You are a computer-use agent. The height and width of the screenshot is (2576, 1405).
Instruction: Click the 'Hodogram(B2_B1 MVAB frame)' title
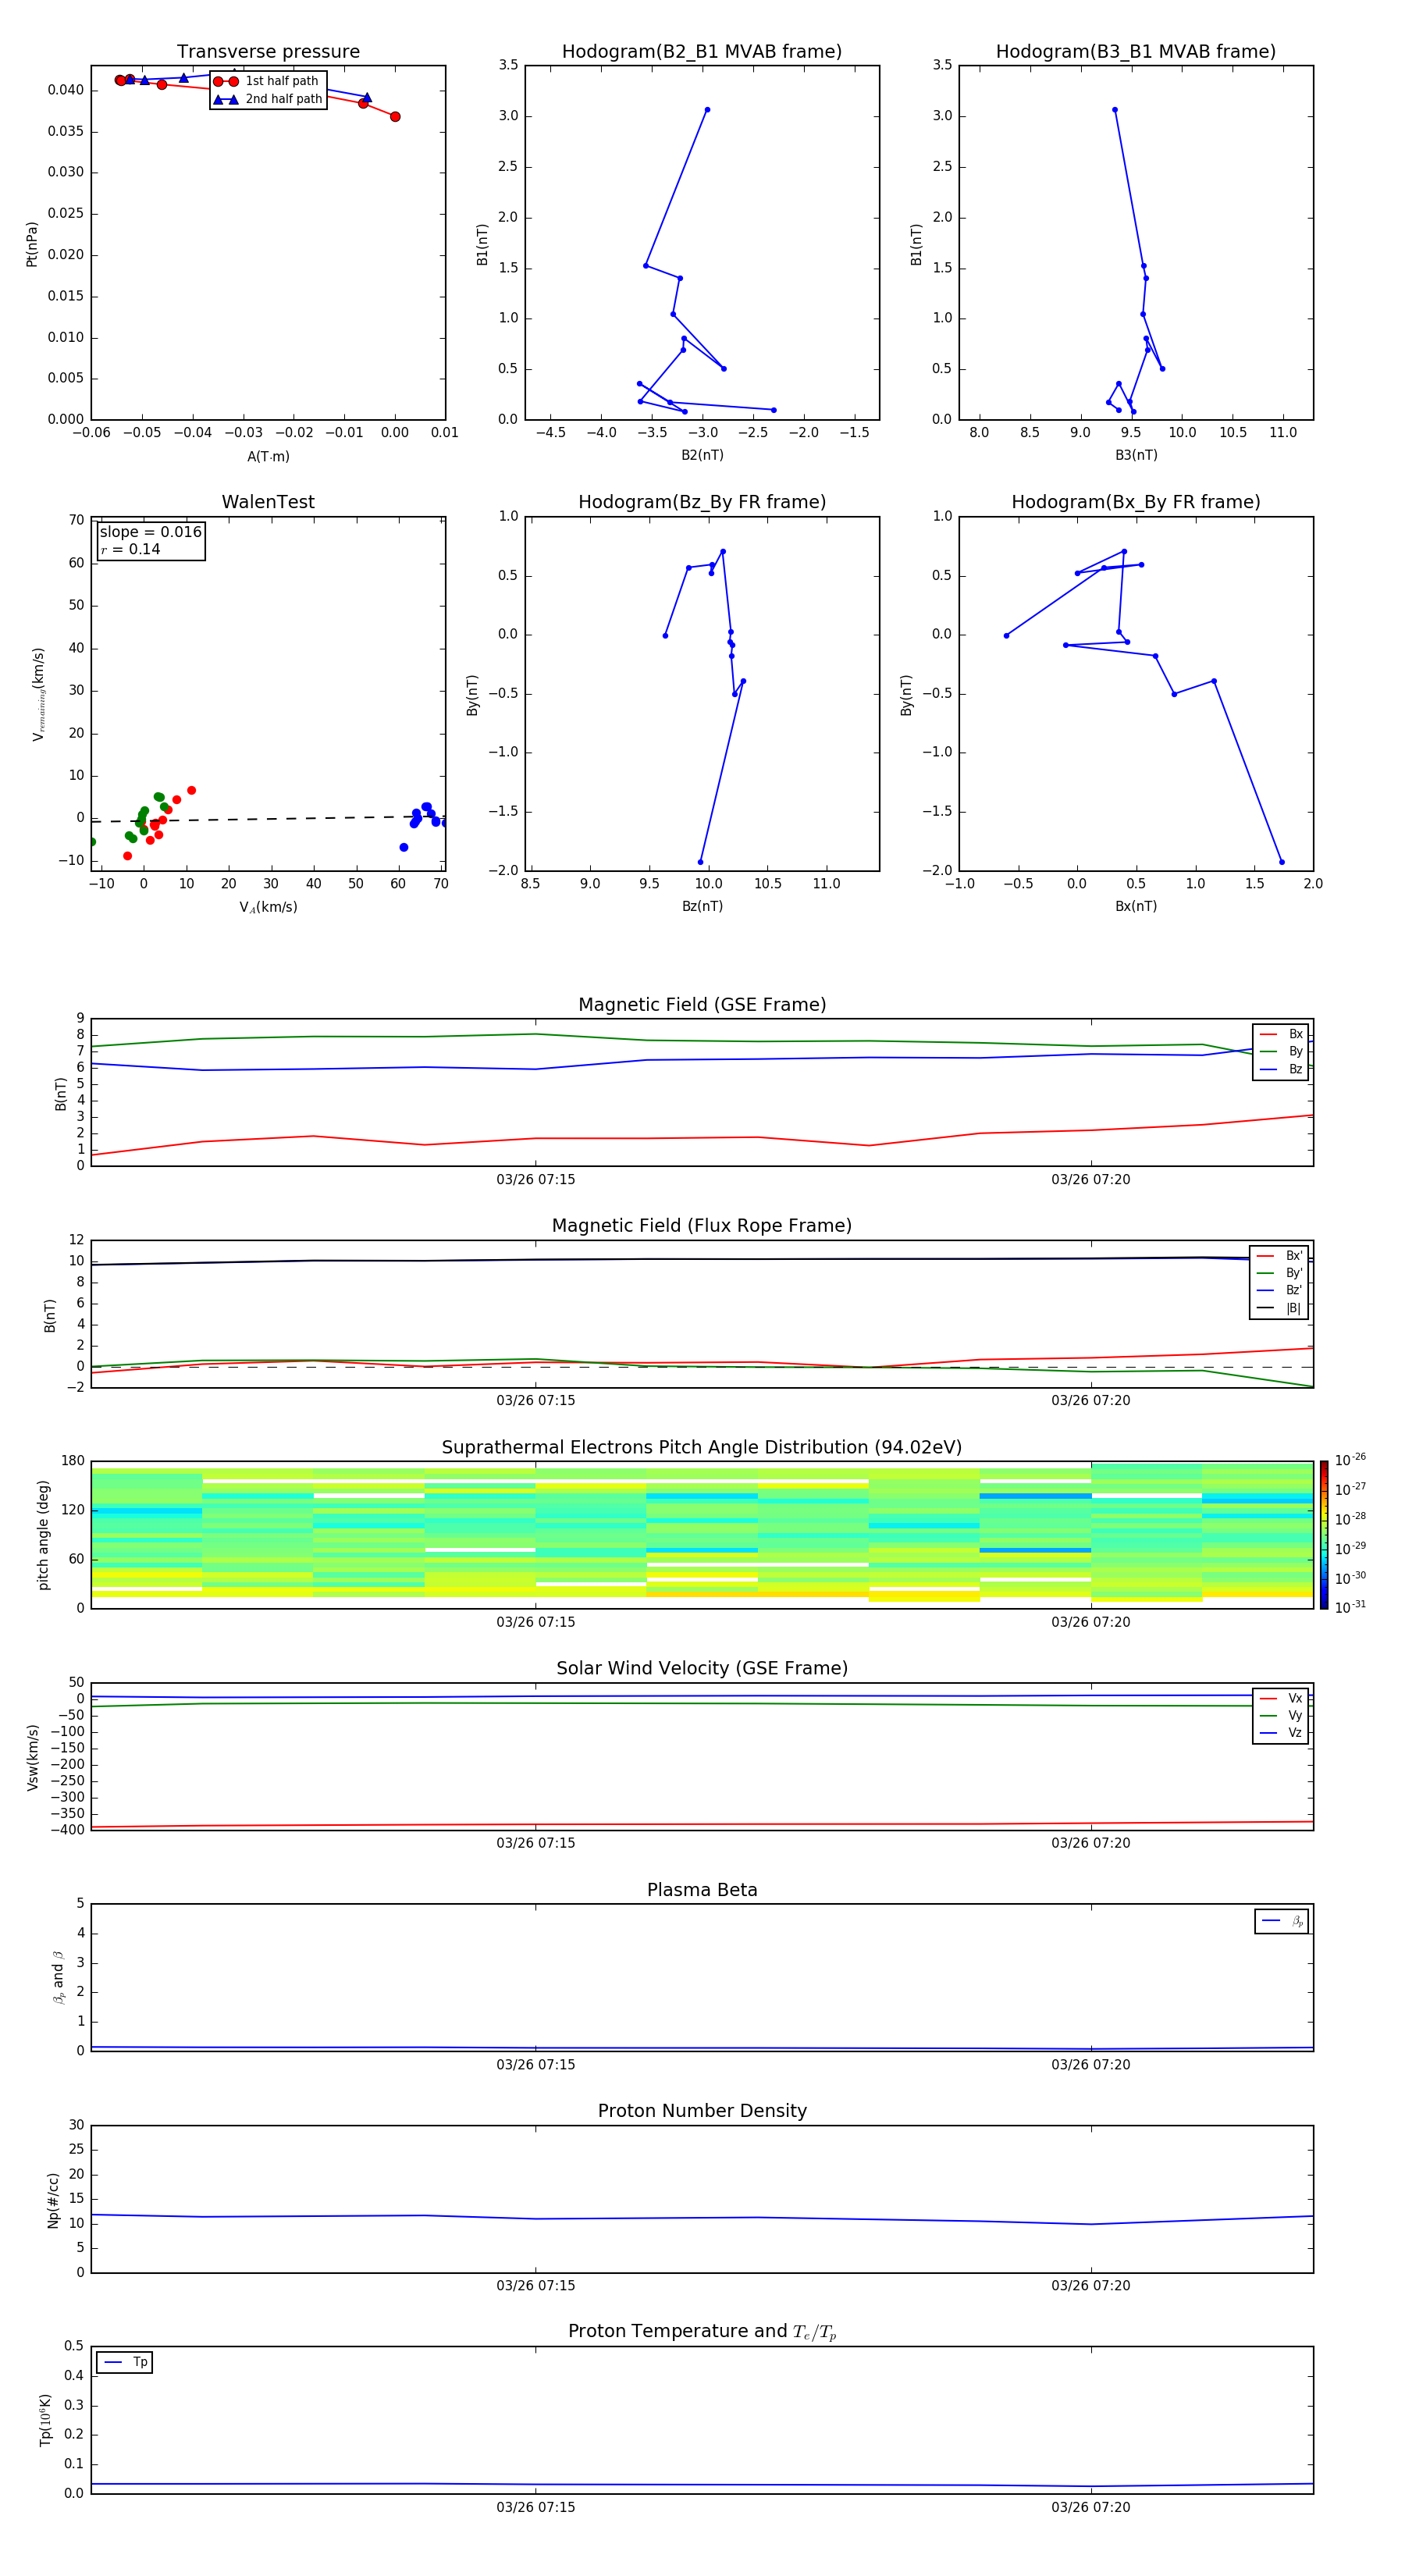[702, 52]
